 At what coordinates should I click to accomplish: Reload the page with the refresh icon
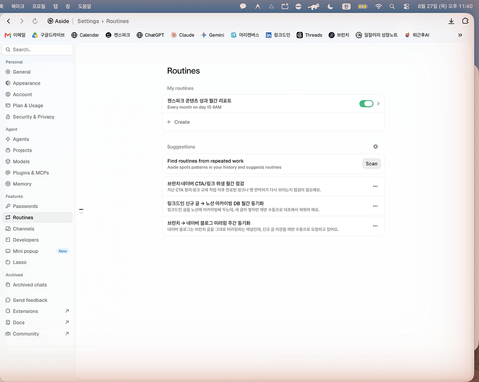35,21
